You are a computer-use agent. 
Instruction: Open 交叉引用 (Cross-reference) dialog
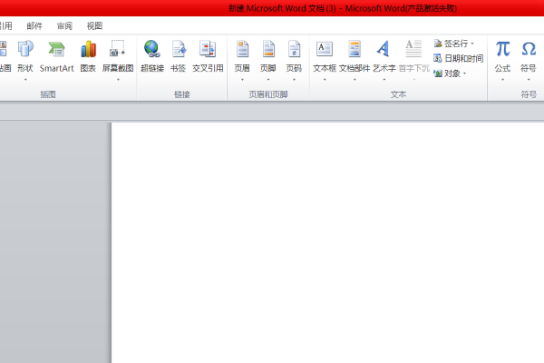click(x=208, y=55)
